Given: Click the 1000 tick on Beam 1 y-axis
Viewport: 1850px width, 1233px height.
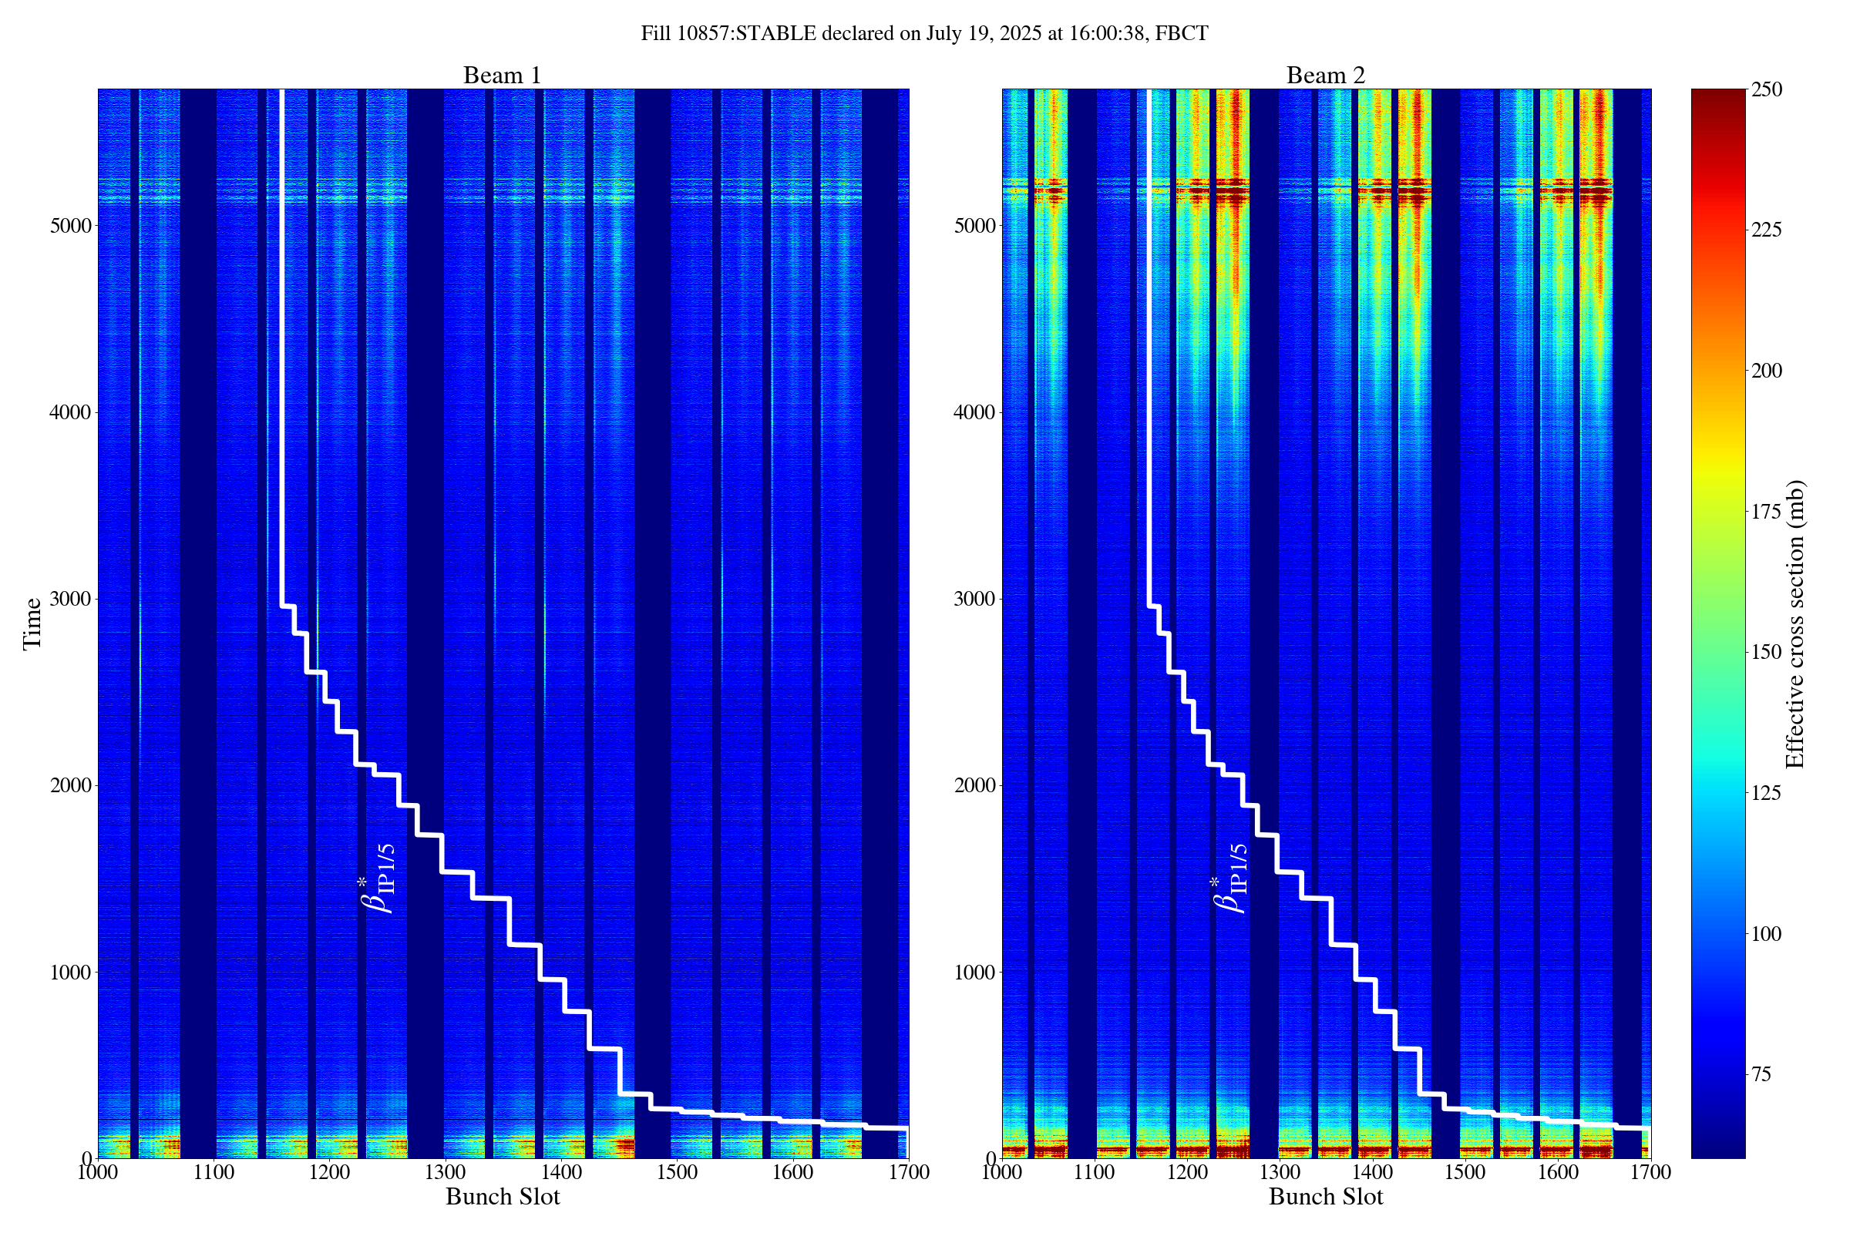Looking at the screenshot, I should coord(72,973).
